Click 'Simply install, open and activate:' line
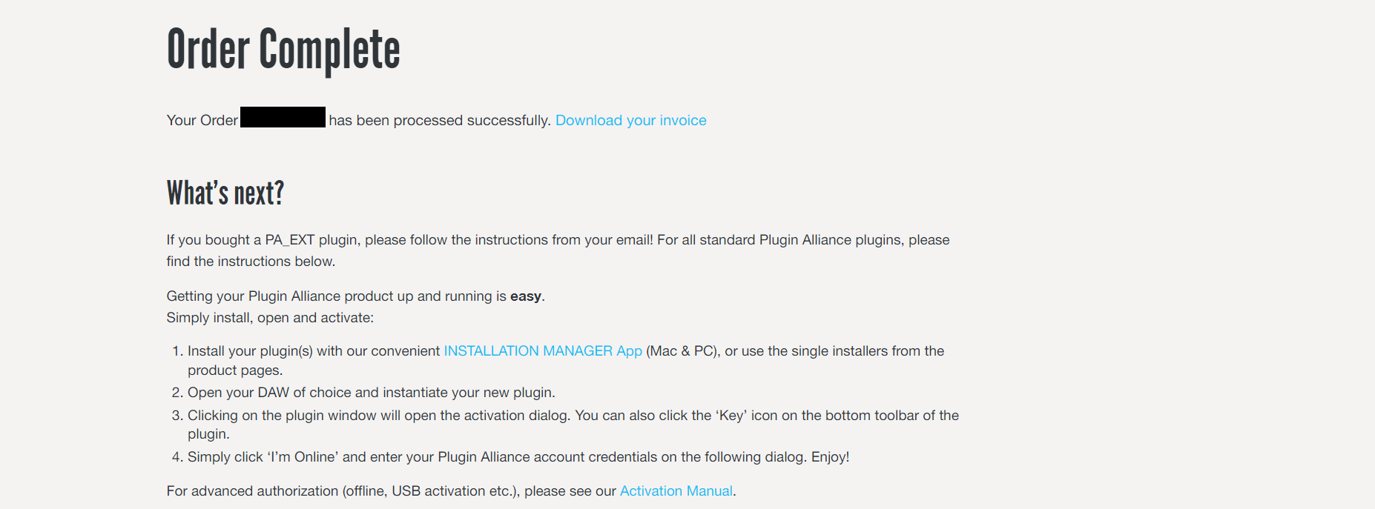 tap(270, 318)
